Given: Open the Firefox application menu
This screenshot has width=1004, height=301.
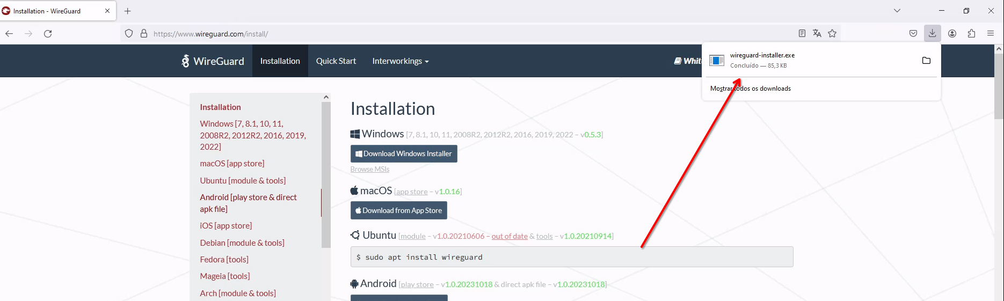Looking at the screenshot, I should coord(991,33).
